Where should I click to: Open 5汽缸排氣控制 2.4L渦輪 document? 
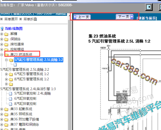(x=32, y=93)
